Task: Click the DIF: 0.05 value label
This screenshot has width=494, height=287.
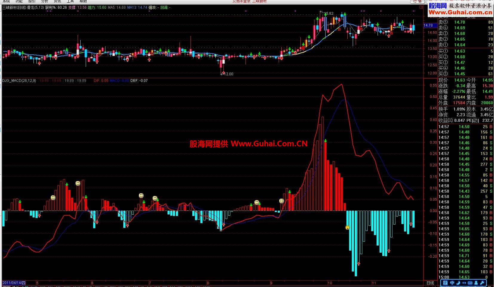Action: point(101,81)
